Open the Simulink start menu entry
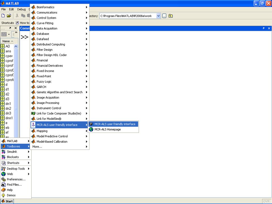 pos(16,152)
